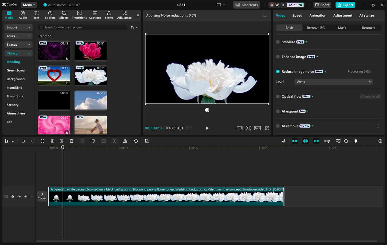
Task: Open the Animation tab in the right panel
Action: point(318,15)
